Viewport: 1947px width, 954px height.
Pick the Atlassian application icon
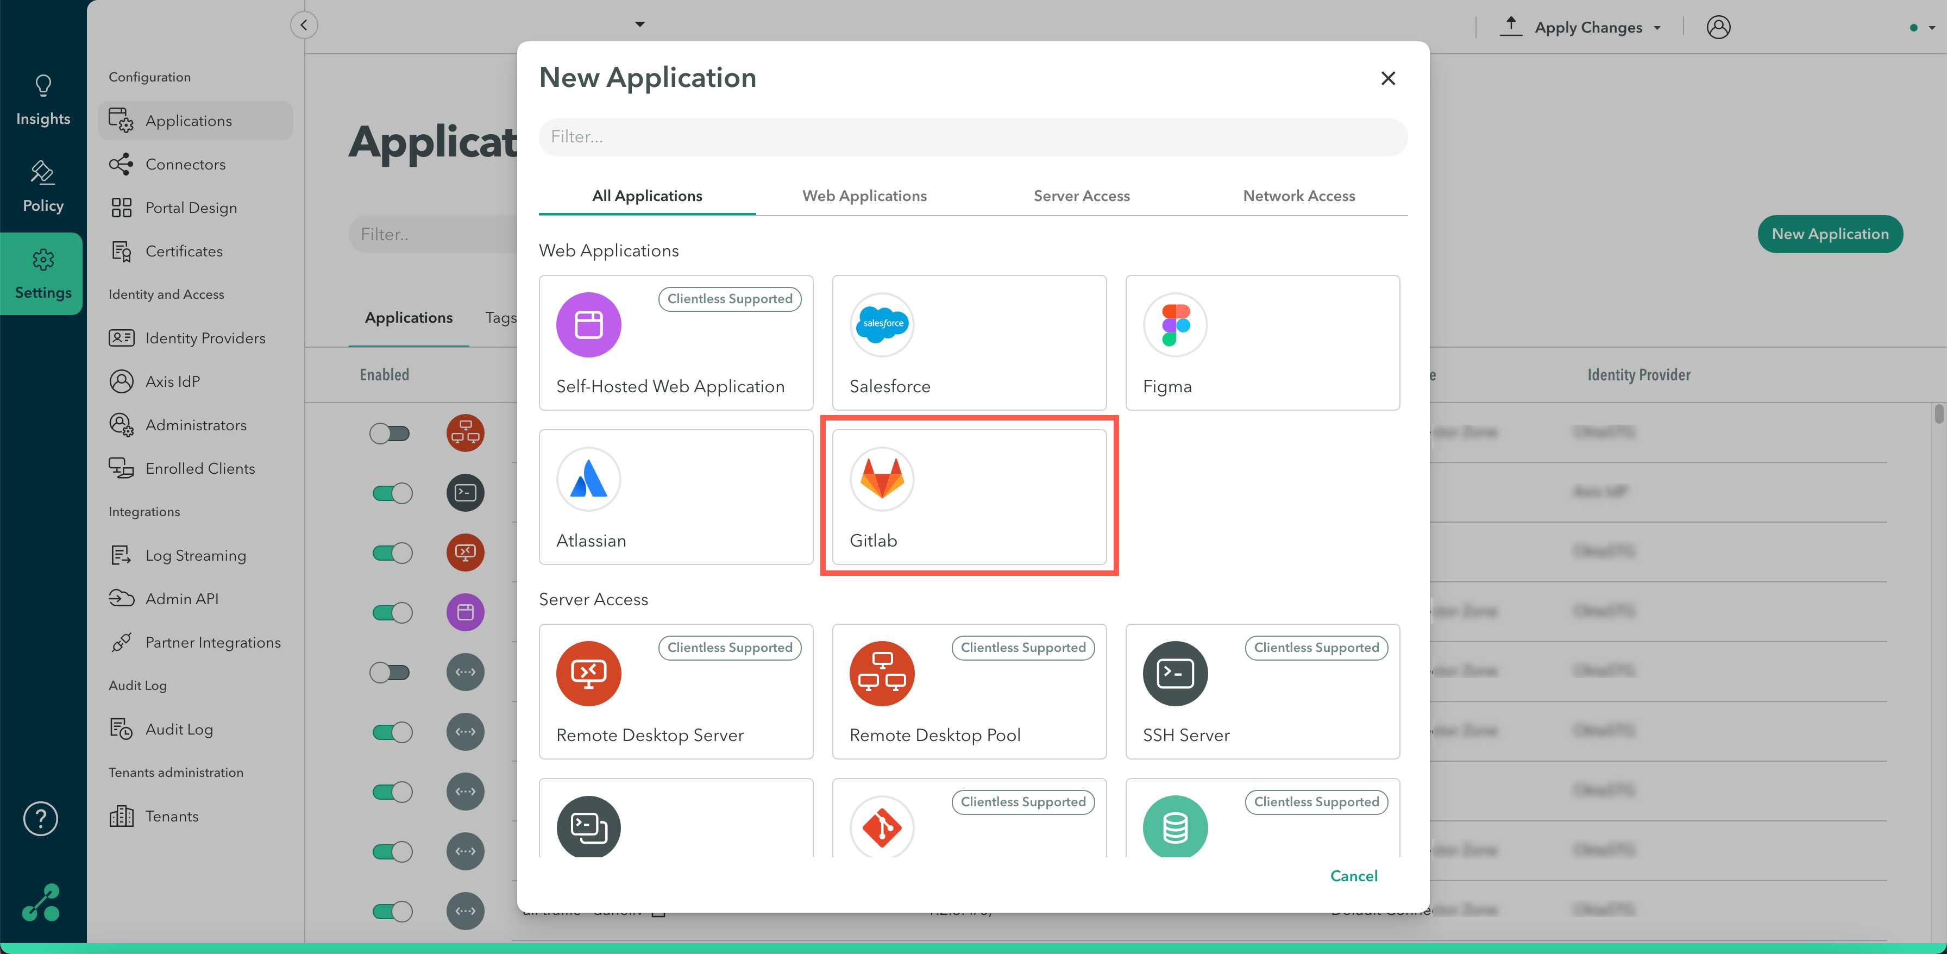(588, 479)
